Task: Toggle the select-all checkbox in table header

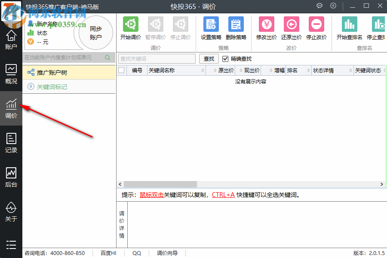Action: coord(121,71)
